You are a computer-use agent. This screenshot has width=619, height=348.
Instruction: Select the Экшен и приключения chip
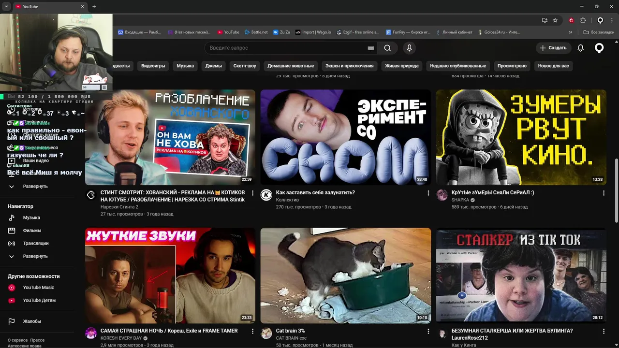[349, 66]
